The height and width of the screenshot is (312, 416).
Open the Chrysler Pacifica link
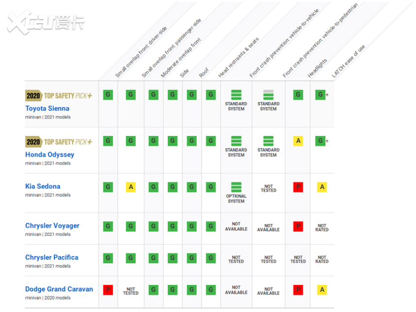52,257
